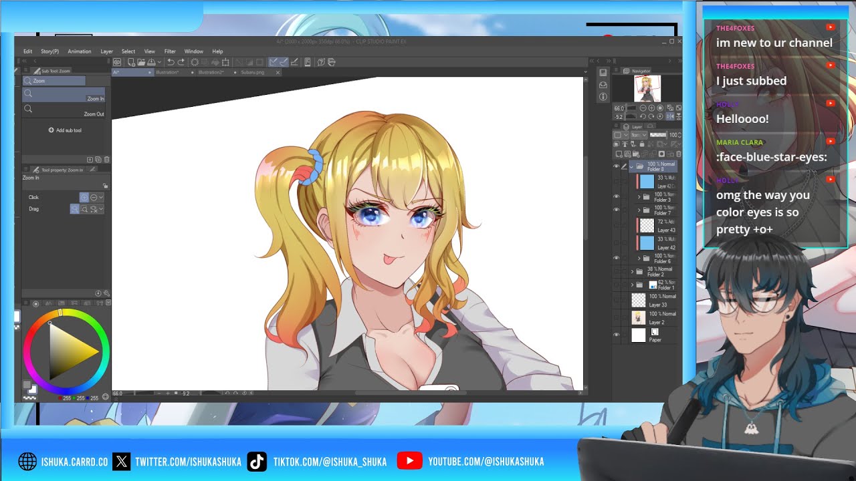Click the wrench icon under Tool property
Viewport: 856px width, 481px height.
click(106, 293)
